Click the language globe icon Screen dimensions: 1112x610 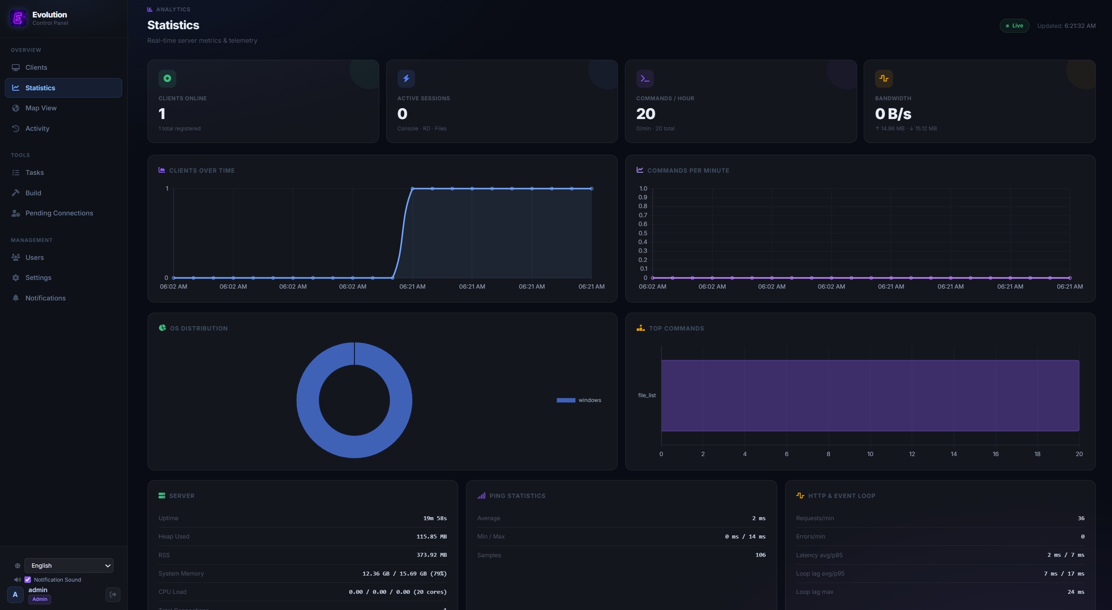point(17,566)
